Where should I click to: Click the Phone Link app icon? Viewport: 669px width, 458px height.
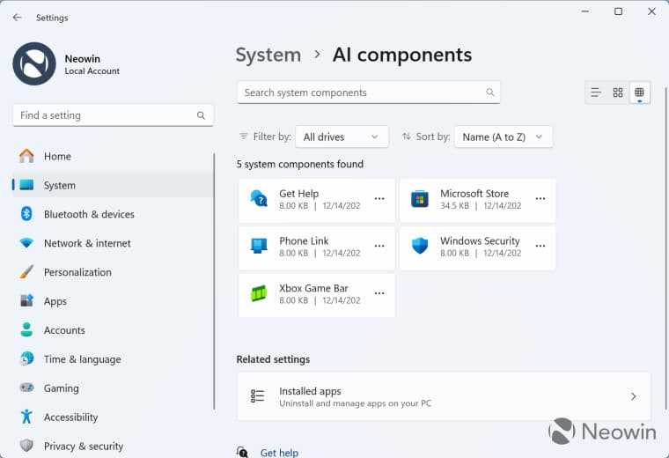tap(259, 247)
